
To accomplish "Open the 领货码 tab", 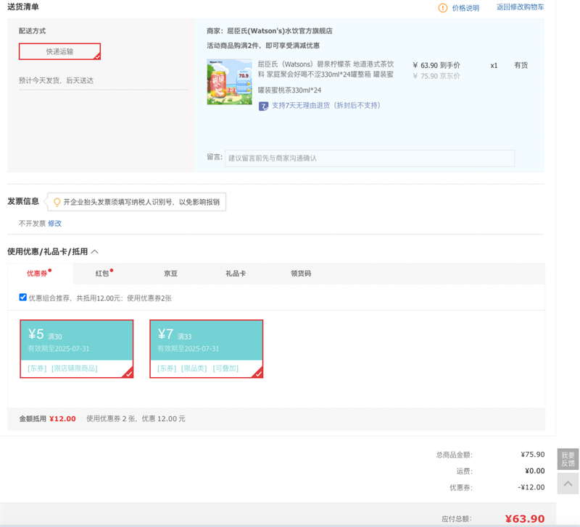I will [x=301, y=274].
